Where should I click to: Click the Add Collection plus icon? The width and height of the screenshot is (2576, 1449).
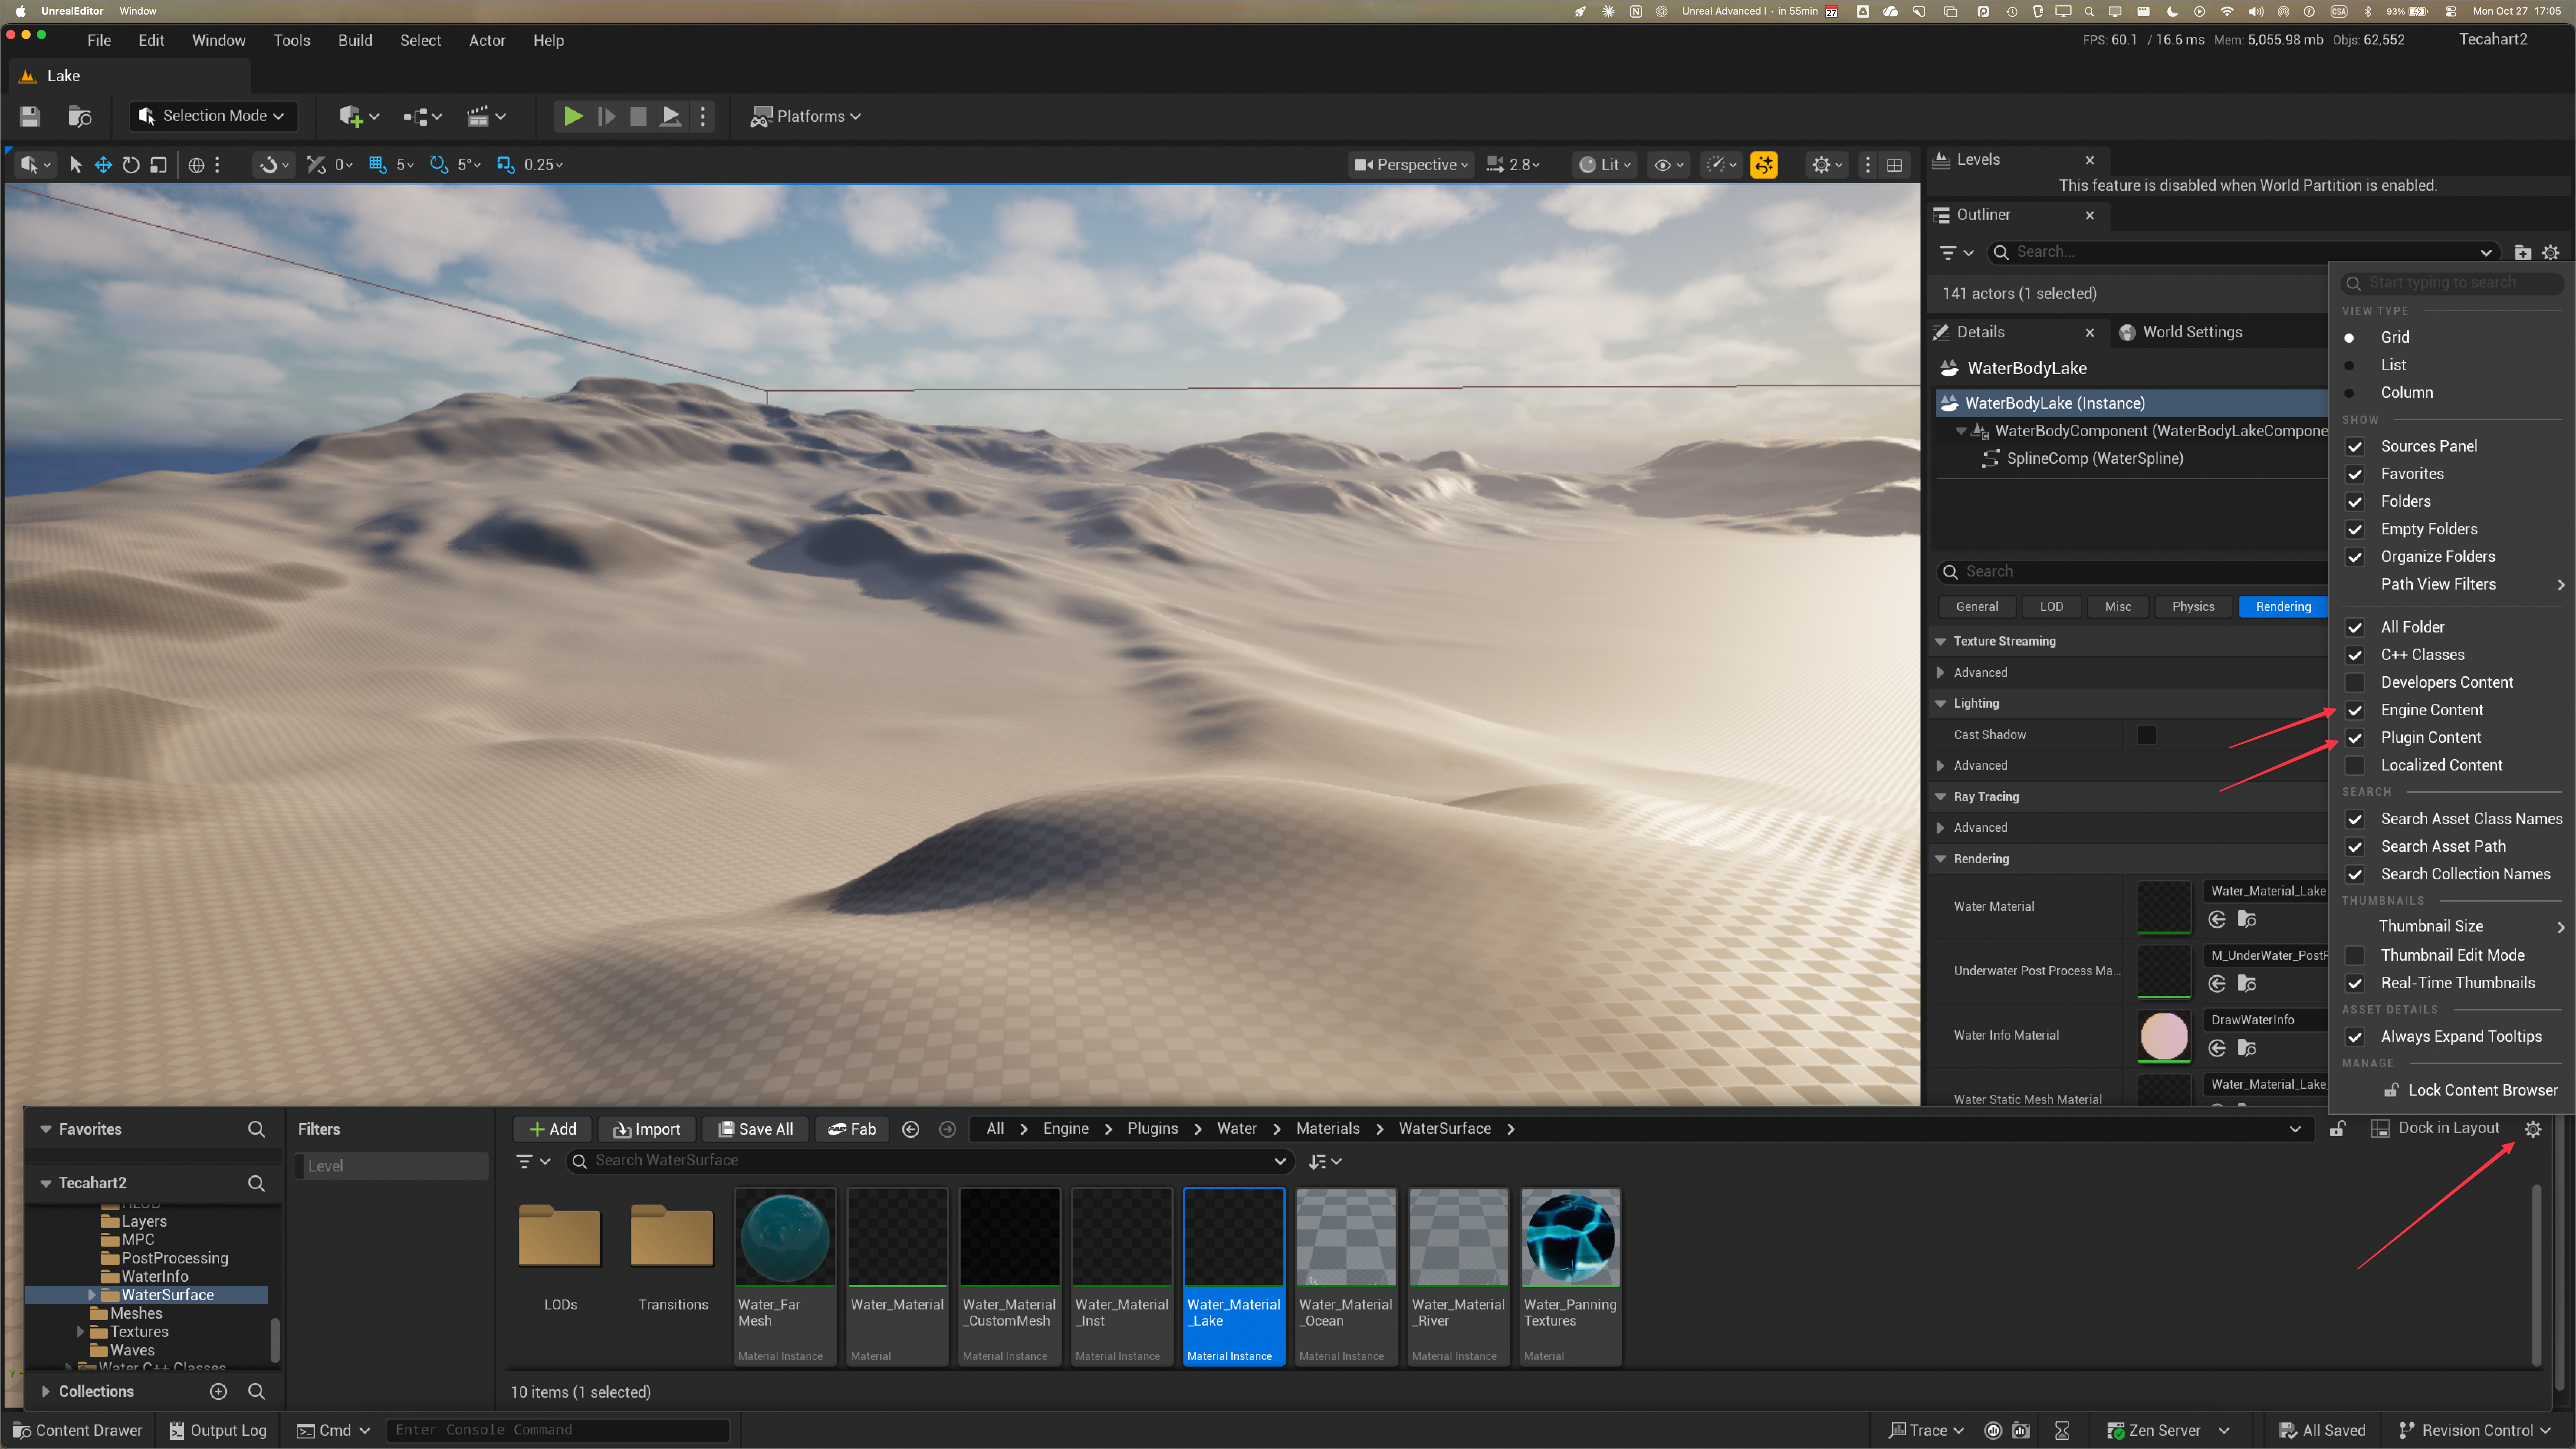(x=219, y=1392)
